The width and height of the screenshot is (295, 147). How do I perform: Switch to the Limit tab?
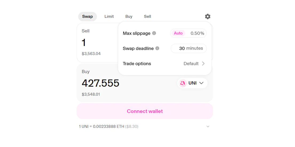(109, 16)
